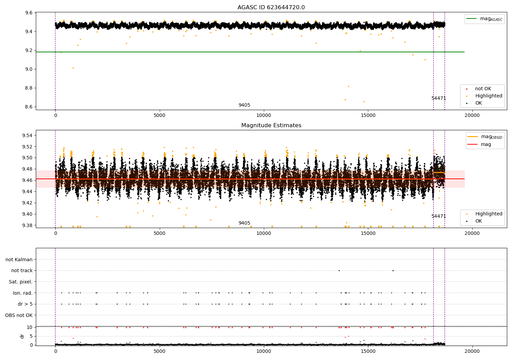Click the "54471" annotation in the Magnitude Estimates plot
The image size is (512, 359).
[439, 216]
